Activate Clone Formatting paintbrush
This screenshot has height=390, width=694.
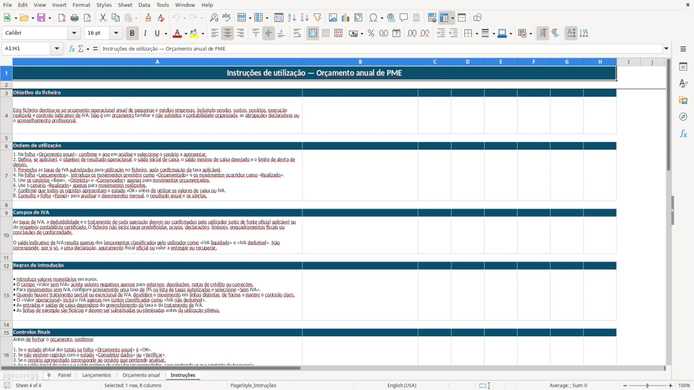pos(148,18)
